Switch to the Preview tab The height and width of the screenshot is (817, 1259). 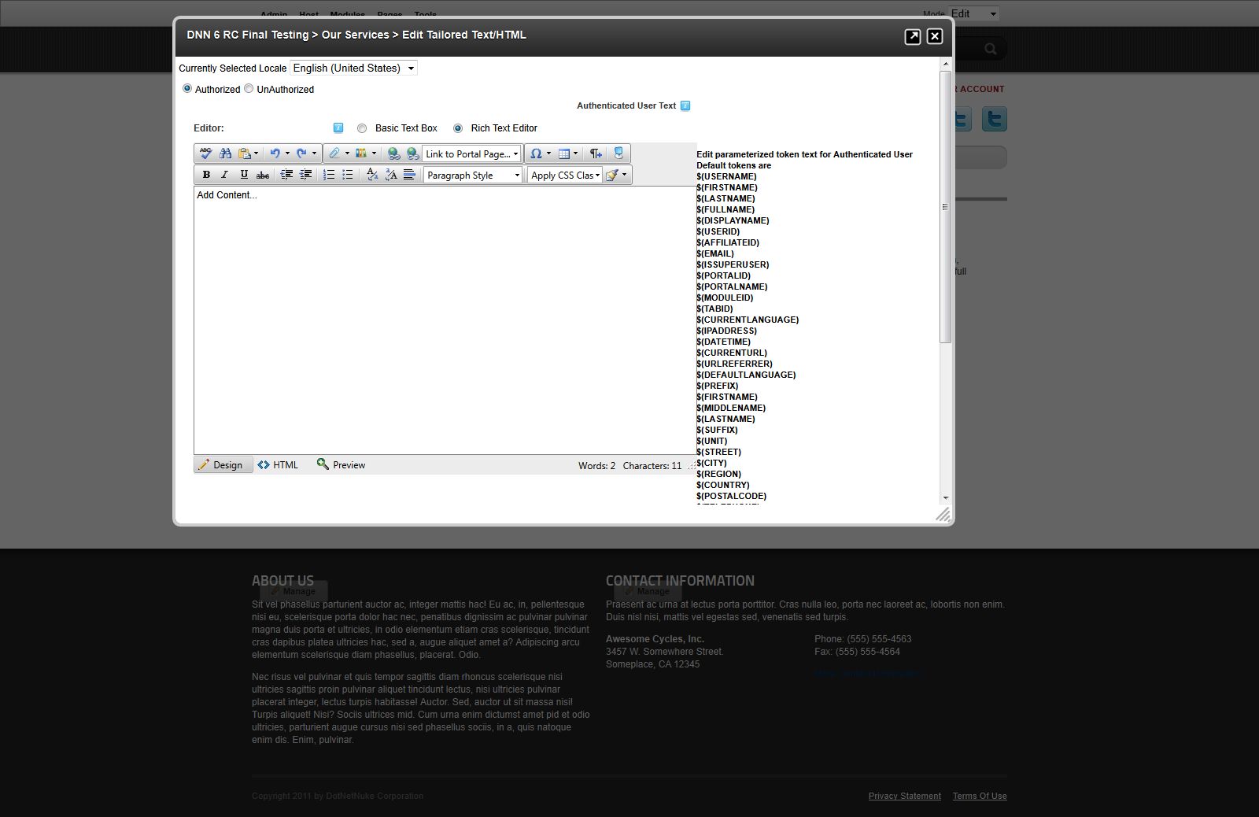pyautogui.click(x=342, y=464)
